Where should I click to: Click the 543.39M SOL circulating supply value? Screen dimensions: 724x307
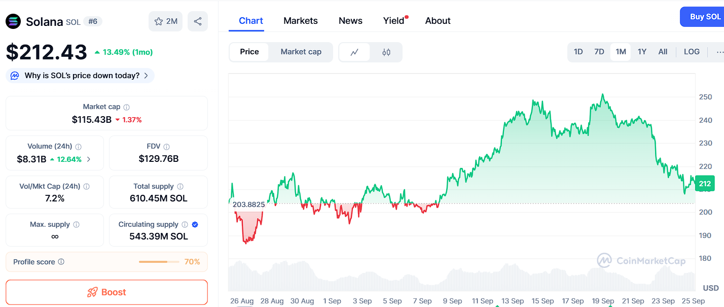pos(159,236)
